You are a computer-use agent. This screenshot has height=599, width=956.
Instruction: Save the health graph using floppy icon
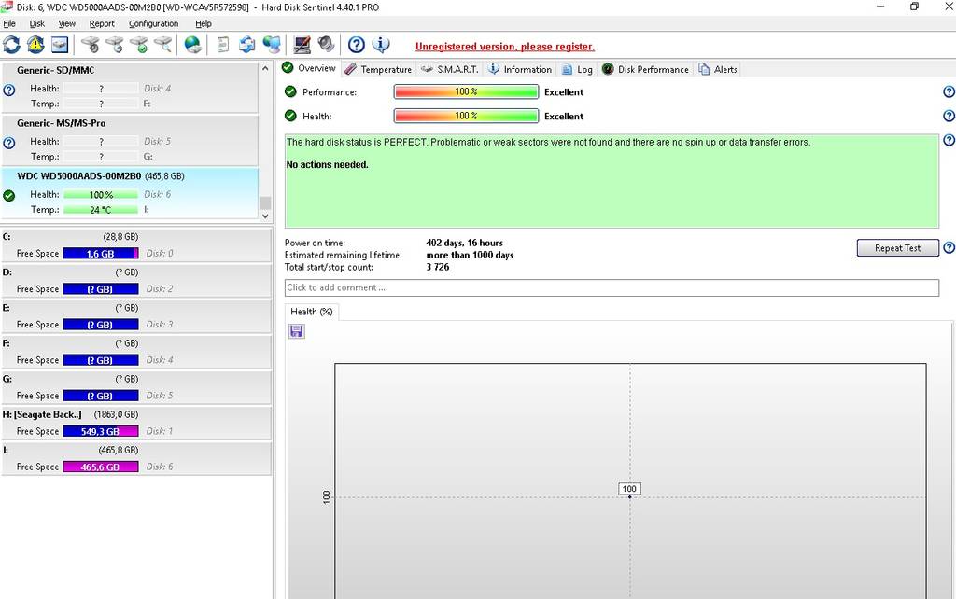click(297, 331)
